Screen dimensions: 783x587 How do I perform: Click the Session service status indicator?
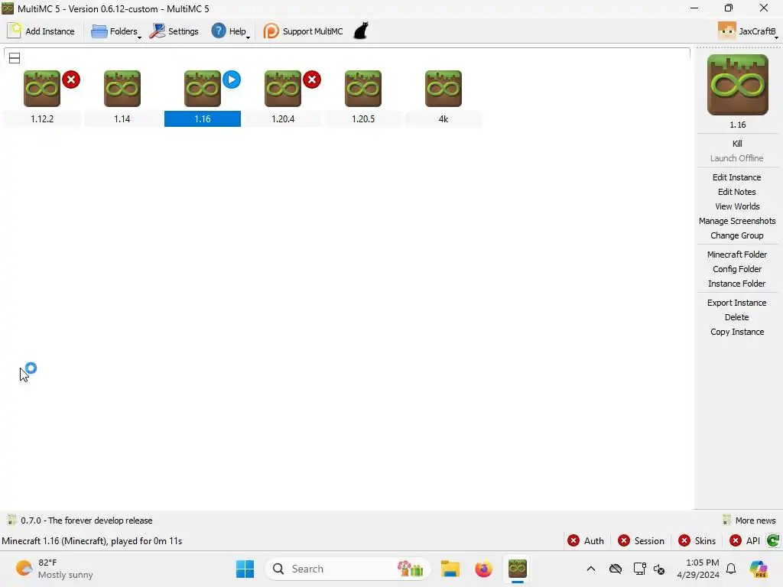tap(642, 540)
